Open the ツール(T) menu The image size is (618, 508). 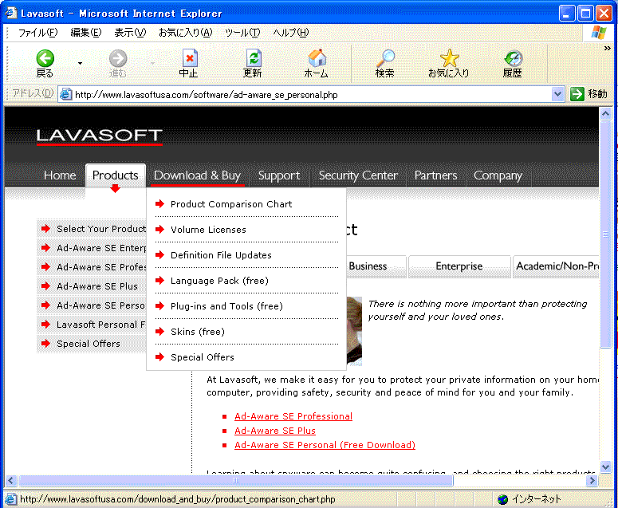click(242, 33)
